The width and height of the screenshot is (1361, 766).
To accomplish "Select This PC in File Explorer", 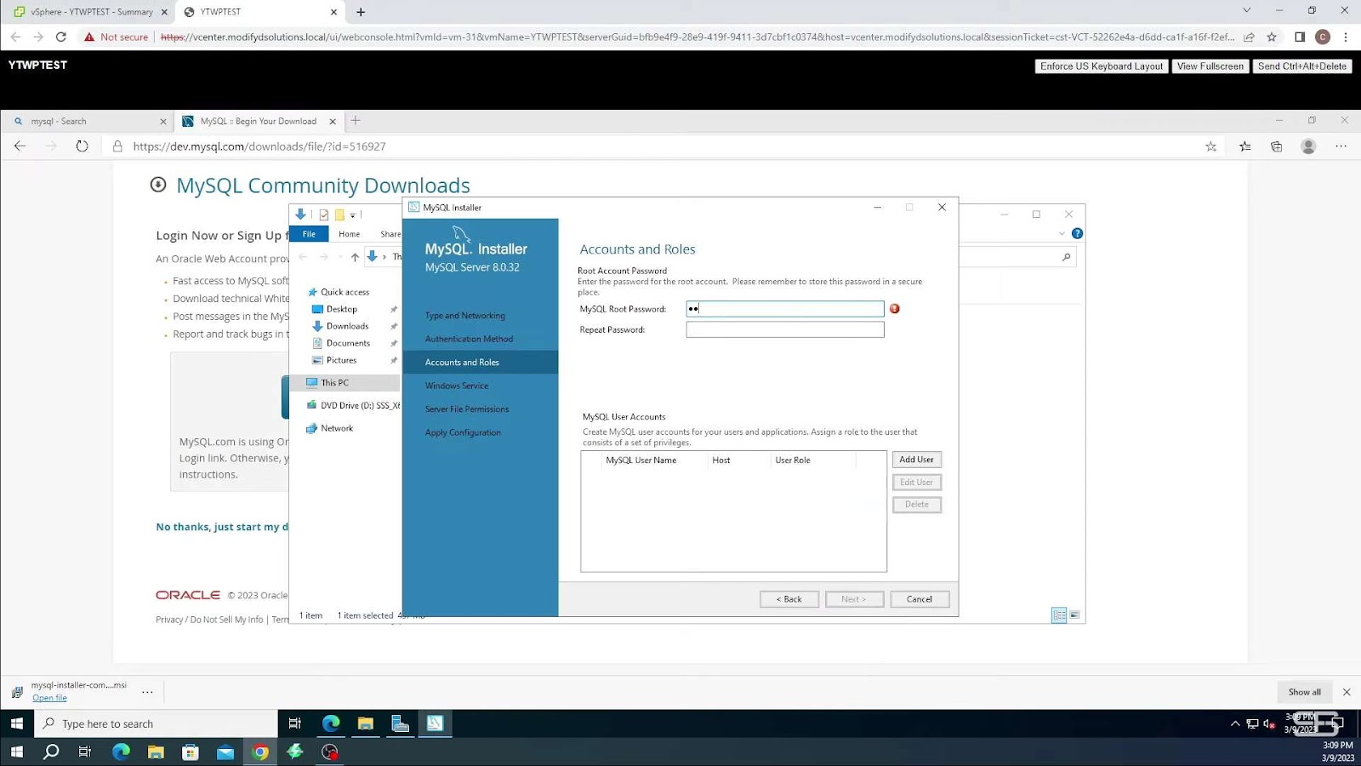I will 334,383.
